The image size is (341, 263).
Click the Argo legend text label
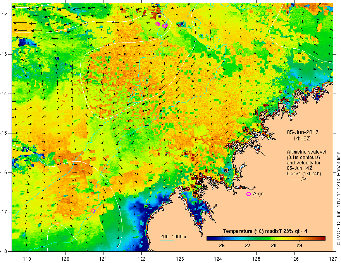click(258, 194)
